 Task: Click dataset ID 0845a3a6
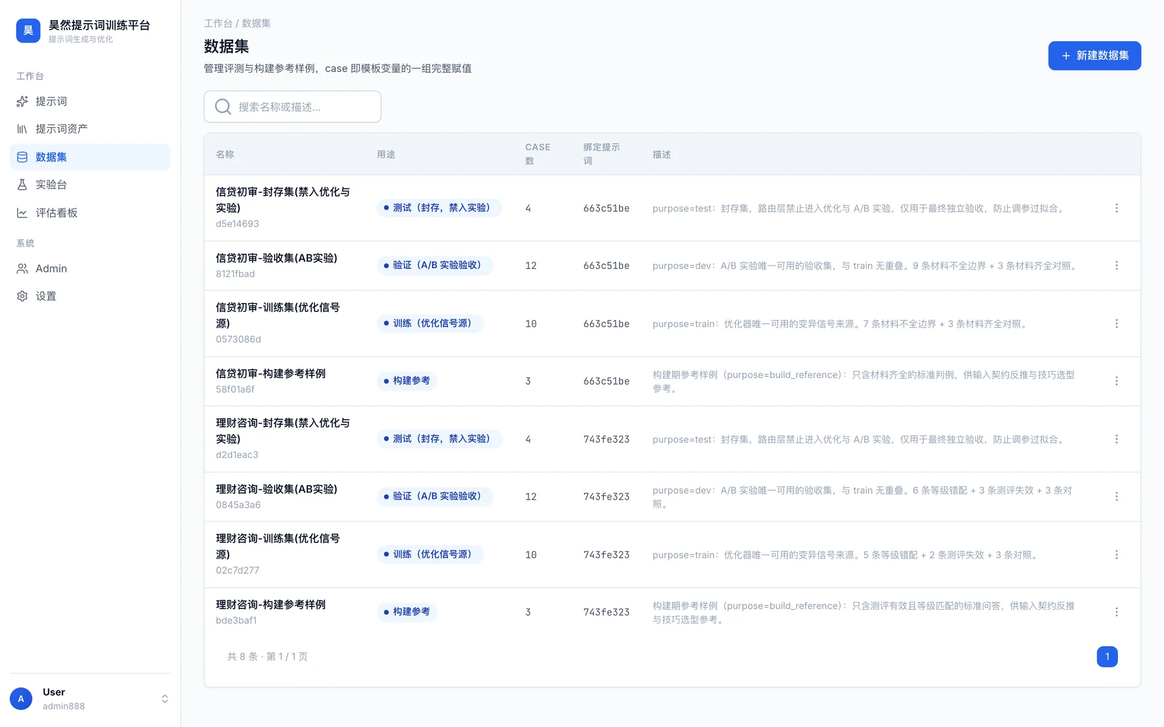238,505
